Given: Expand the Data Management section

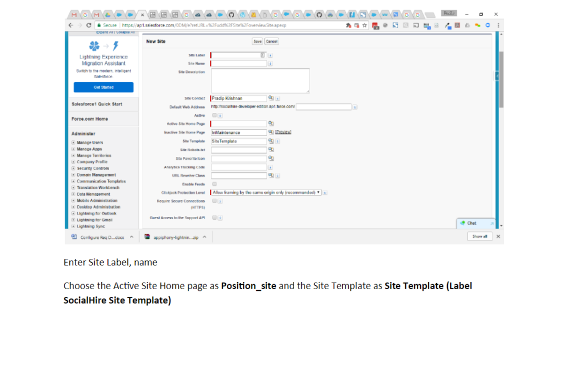Looking at the screenshot, I should coord(73,194).
